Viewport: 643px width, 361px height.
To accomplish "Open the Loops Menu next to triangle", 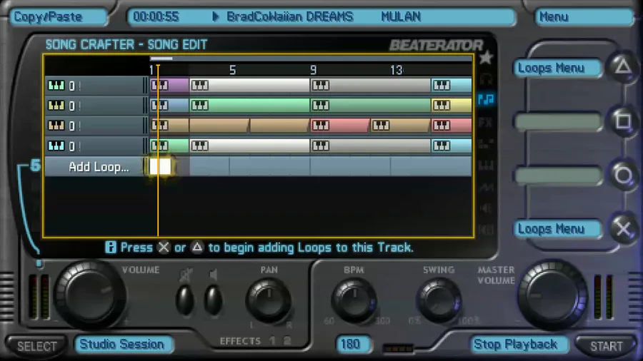I will (x=558, y=68).
